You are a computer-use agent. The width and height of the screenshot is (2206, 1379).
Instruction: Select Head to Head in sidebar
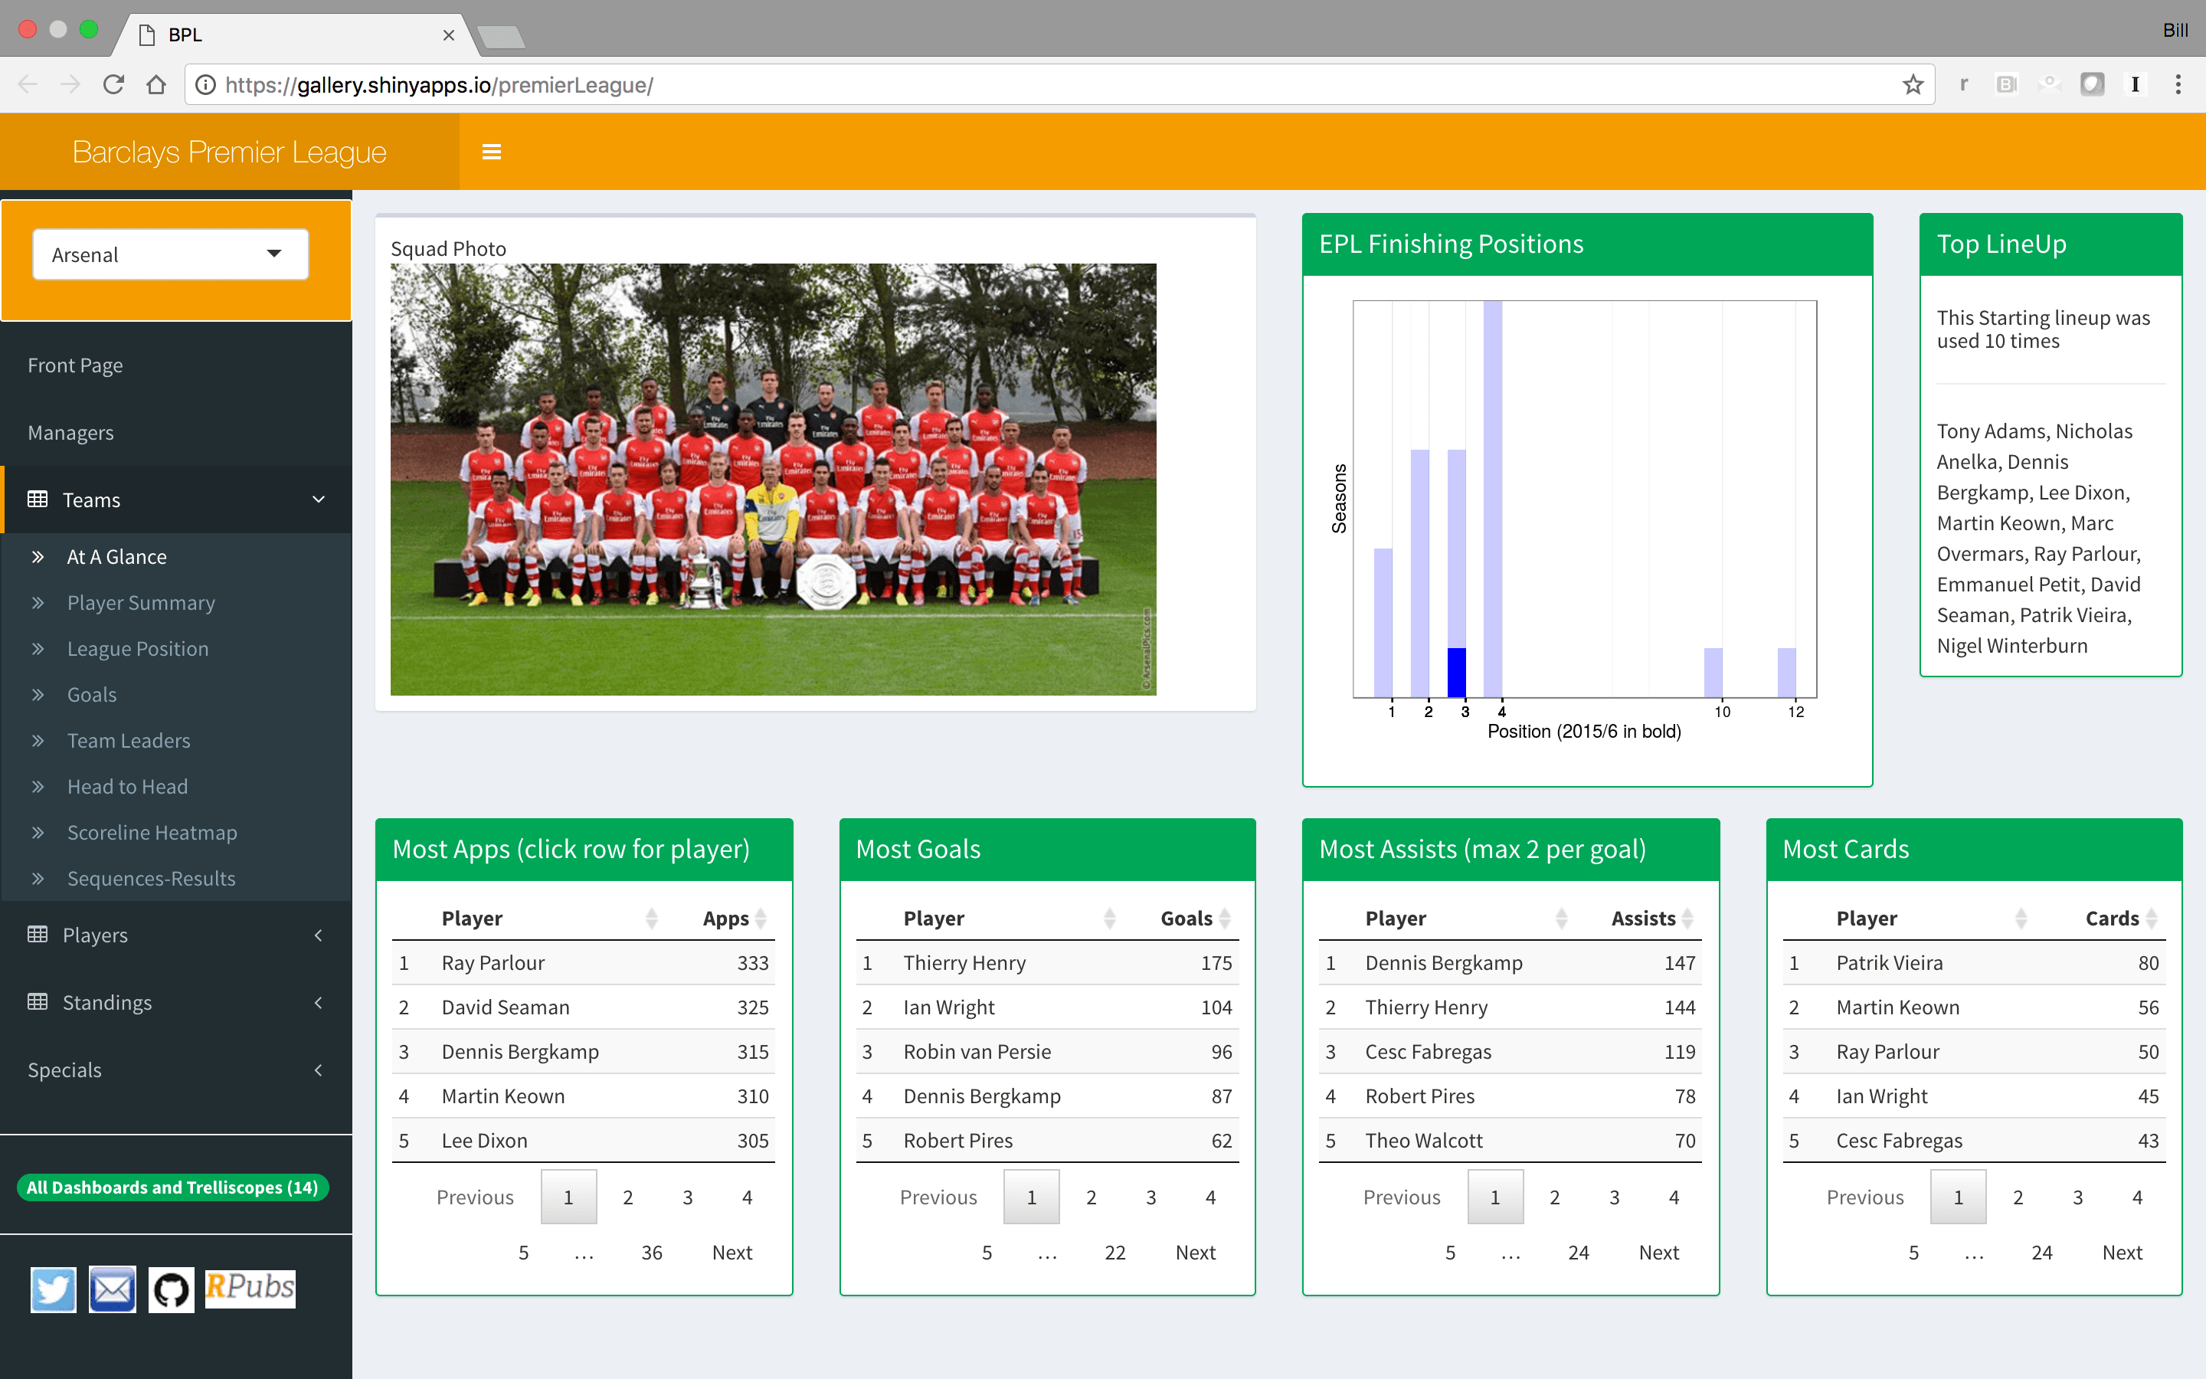pos(128,786)
